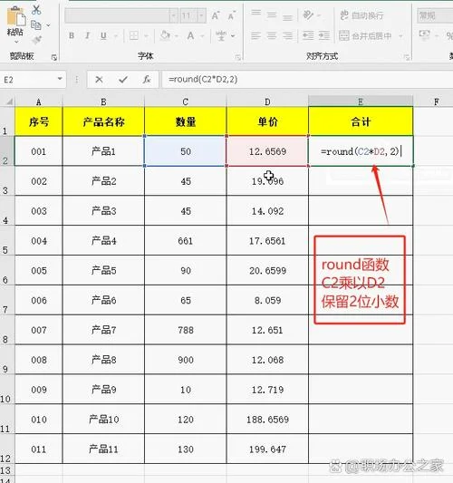Click the Cut scissors icon
The image size is (453, 483).
click(x=36, y=10)
